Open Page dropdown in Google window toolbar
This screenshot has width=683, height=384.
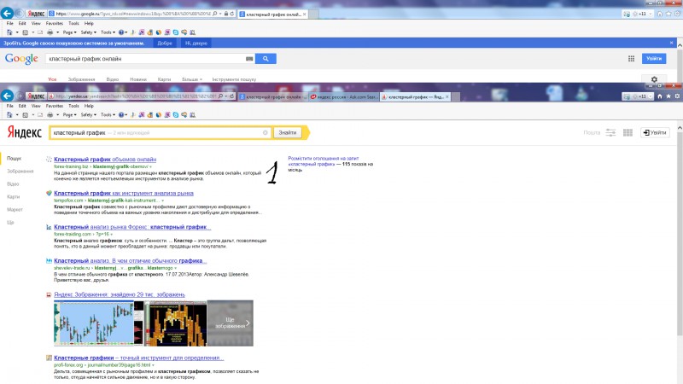point(69,32)
